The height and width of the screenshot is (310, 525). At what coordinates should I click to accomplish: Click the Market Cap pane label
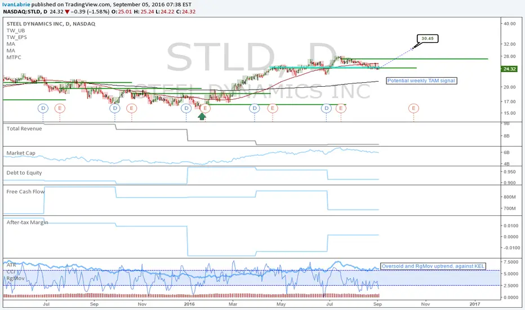tap(21, 153)
